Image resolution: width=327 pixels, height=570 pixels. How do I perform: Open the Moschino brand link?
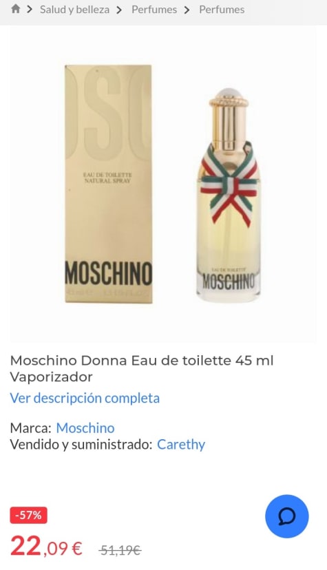[85, 428]
